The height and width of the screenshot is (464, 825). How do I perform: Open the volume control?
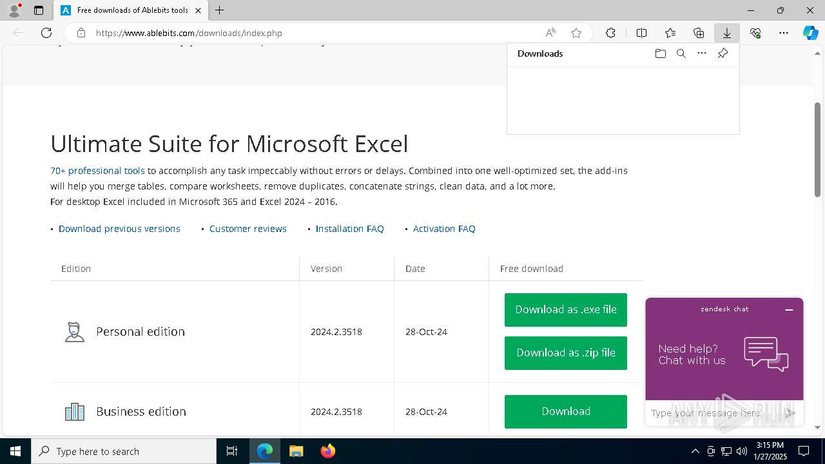742,451
